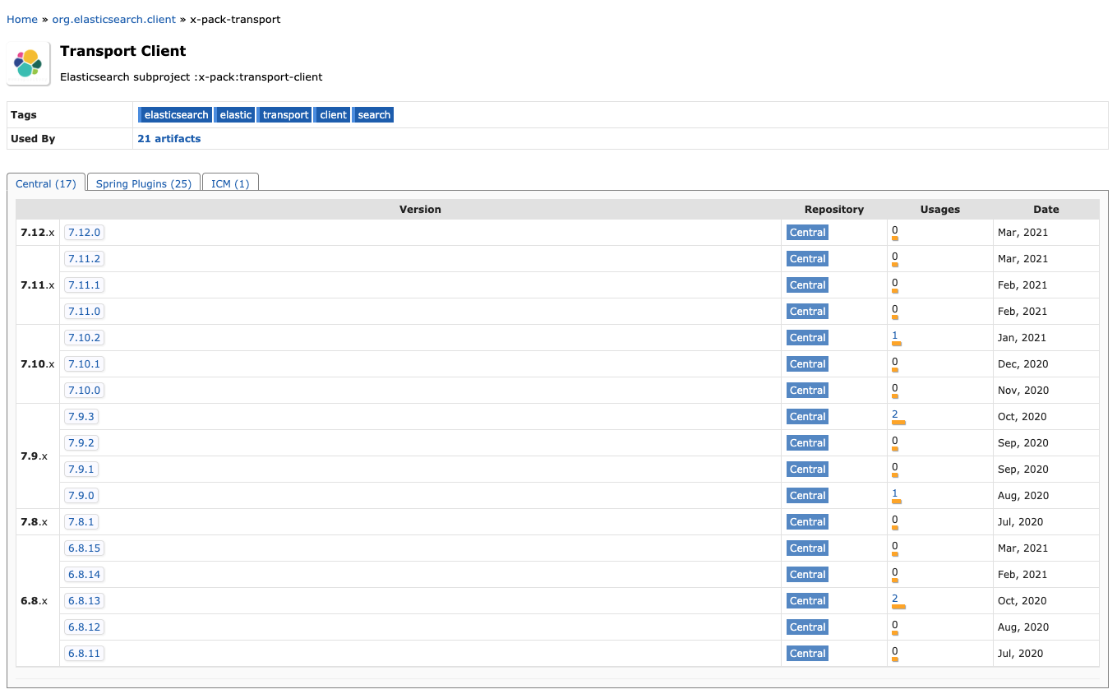The width and height of the screenshot is (1117, 694).
Task: Open version 7.11.2
Action: click(x=84, y=259)
